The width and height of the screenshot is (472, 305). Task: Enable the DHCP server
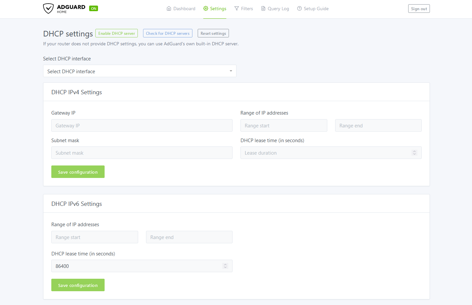(116, 33)
